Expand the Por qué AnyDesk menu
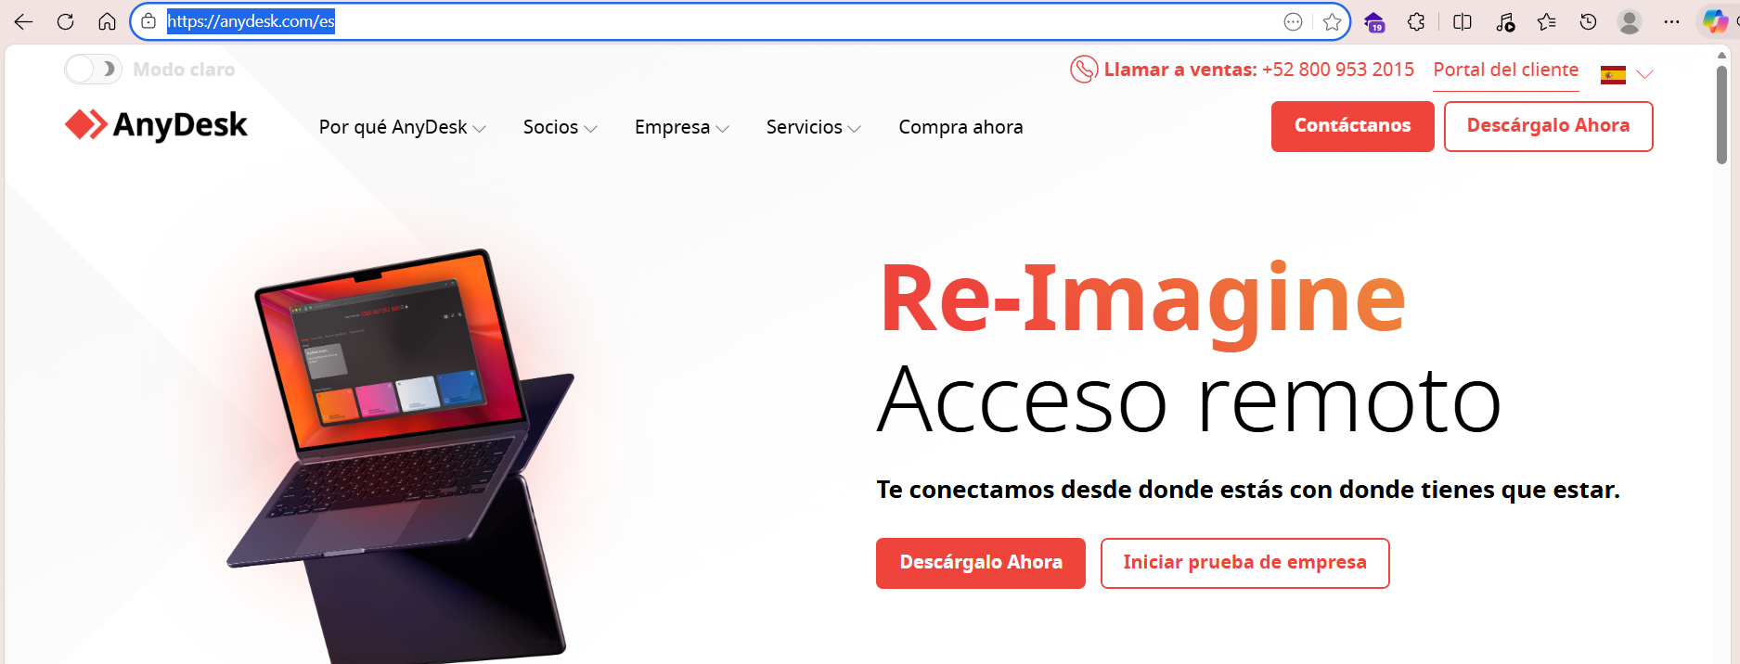 click(x=402, y=127)
